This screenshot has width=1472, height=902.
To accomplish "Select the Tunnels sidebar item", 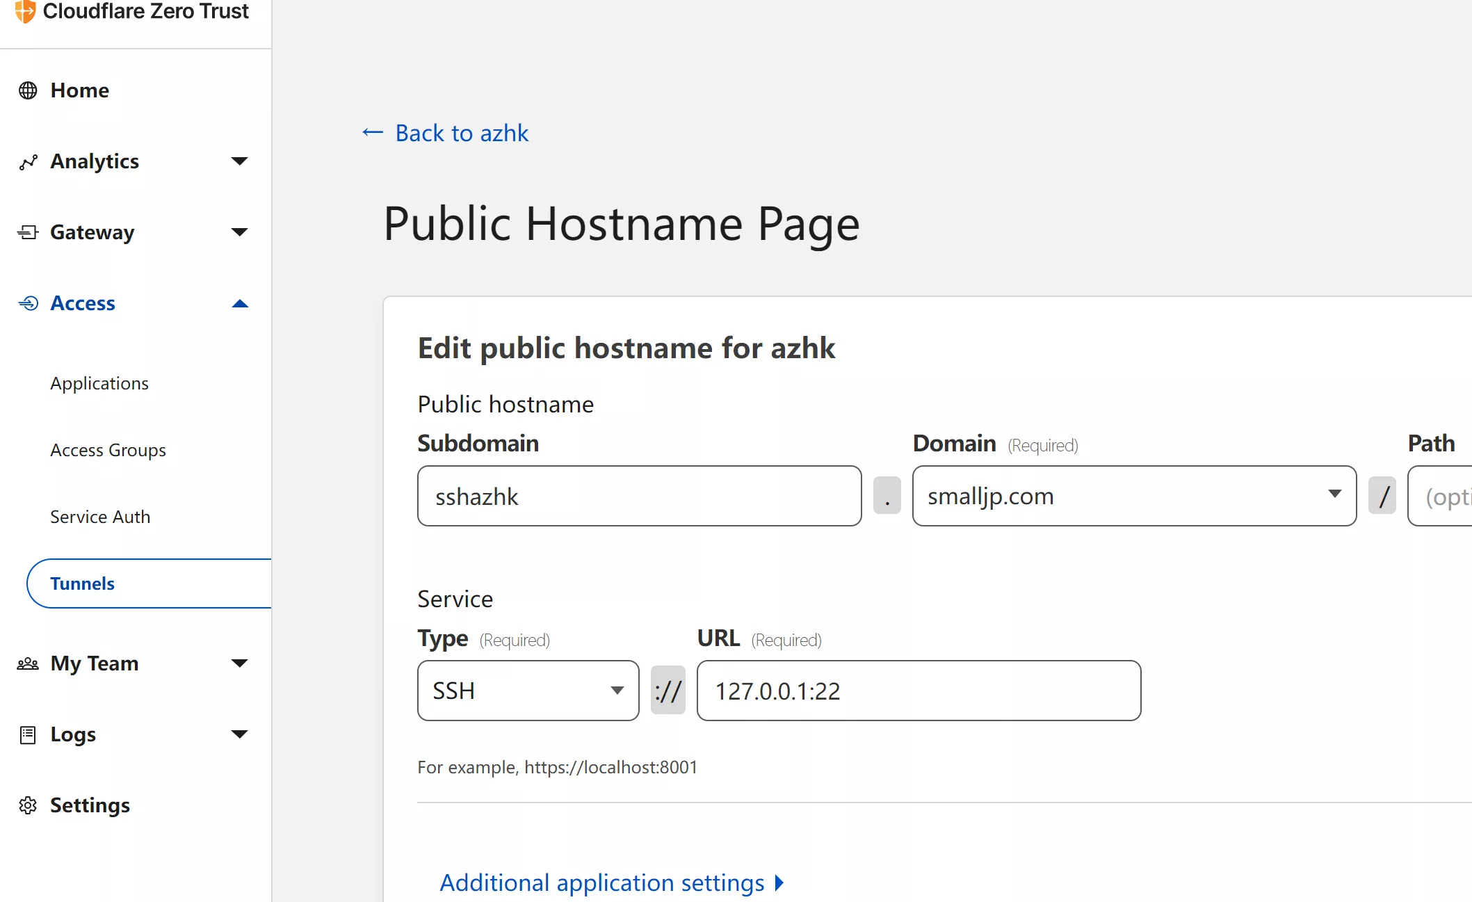I will click(149, 583).
